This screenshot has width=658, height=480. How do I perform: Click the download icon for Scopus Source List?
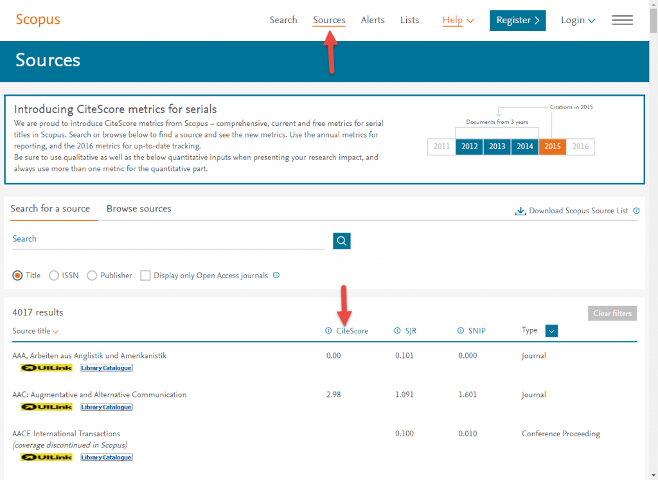click(520, 211)
